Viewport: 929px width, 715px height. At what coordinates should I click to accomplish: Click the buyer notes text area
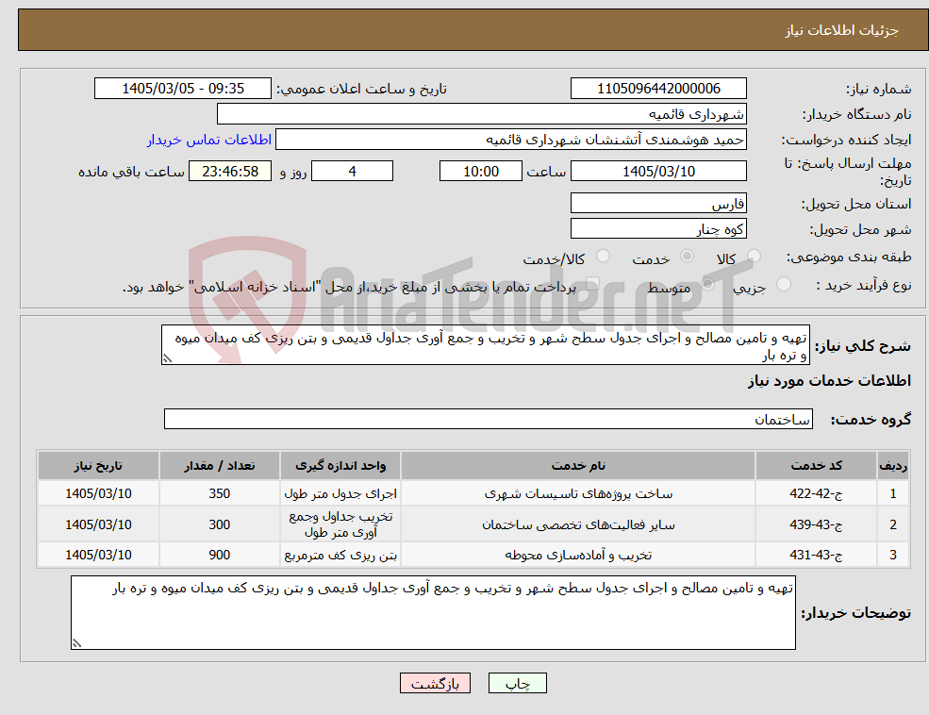(433, 612)
